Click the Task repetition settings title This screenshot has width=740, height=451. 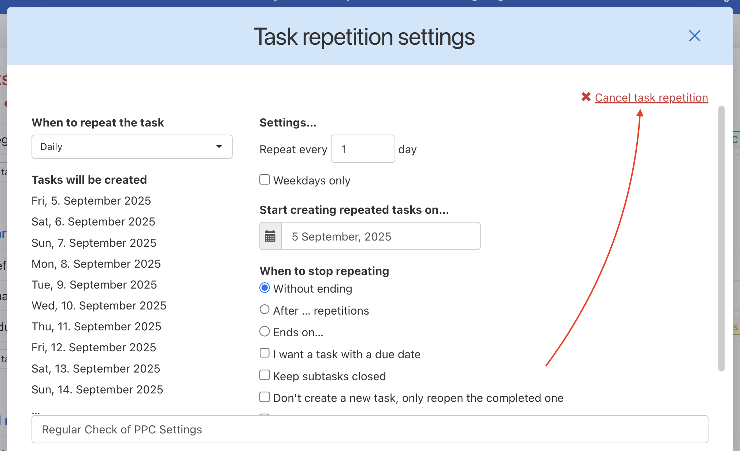[x=365, y=37]
